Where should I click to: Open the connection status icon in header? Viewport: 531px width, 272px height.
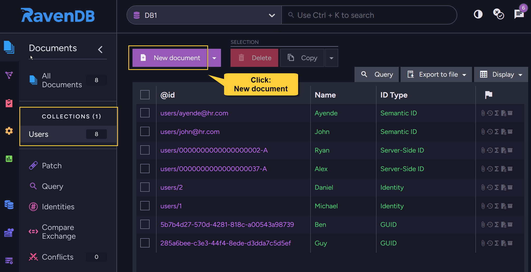498,14
